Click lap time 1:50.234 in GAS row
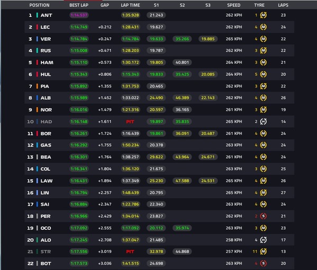317x270 pixels. 130,145
